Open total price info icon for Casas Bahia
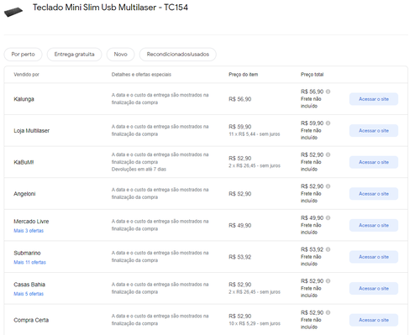The image size is (420, 335). tap(328, 281)
